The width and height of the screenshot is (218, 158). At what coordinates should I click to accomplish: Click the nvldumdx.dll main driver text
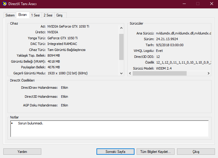183,33
